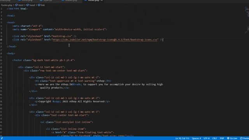Viewport: 249px width, 140px height.
Task: Click the Ln 10, Col 113 status entry
Action: pyautogui.click(x=182, y=138)
